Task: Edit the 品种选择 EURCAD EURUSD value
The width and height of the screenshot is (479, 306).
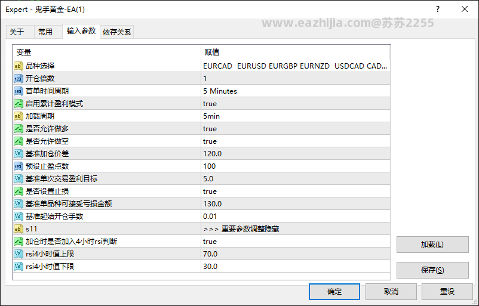Action: (296, 66)
